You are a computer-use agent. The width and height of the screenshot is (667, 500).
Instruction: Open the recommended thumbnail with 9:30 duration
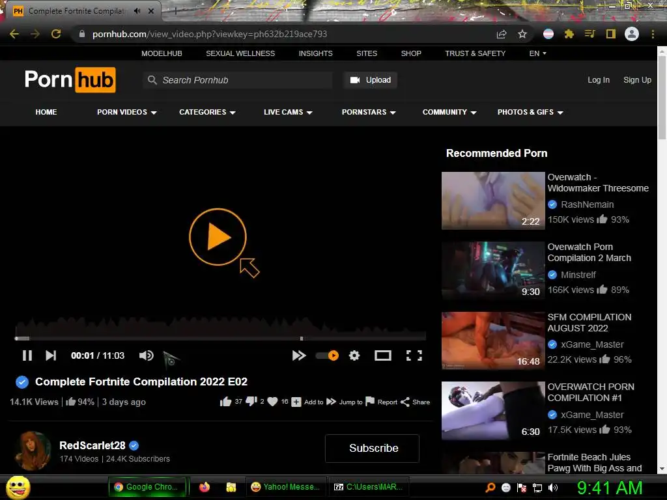493,270
